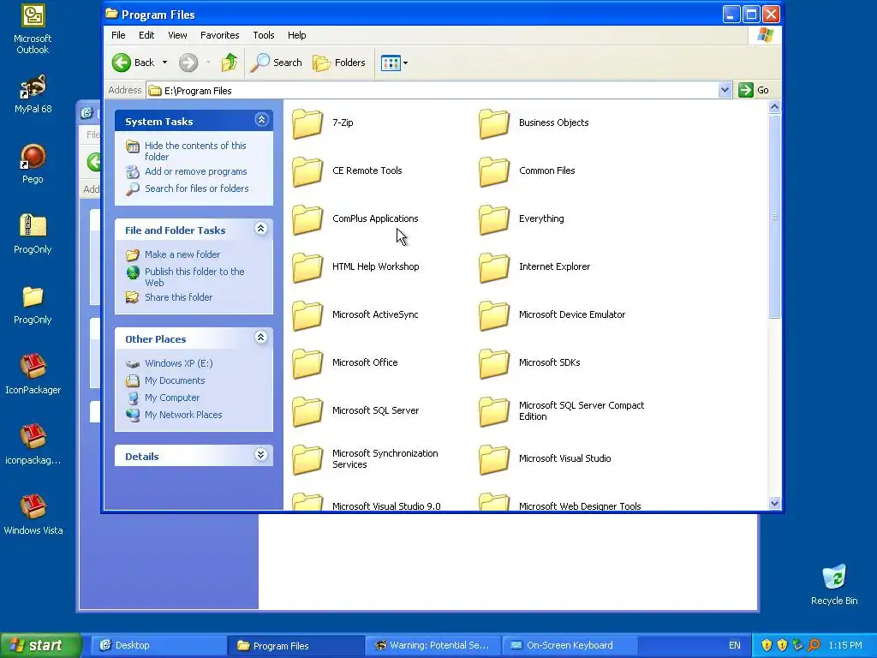Select the Microsoft Visual Studio folder icon

tap(494, 460)
